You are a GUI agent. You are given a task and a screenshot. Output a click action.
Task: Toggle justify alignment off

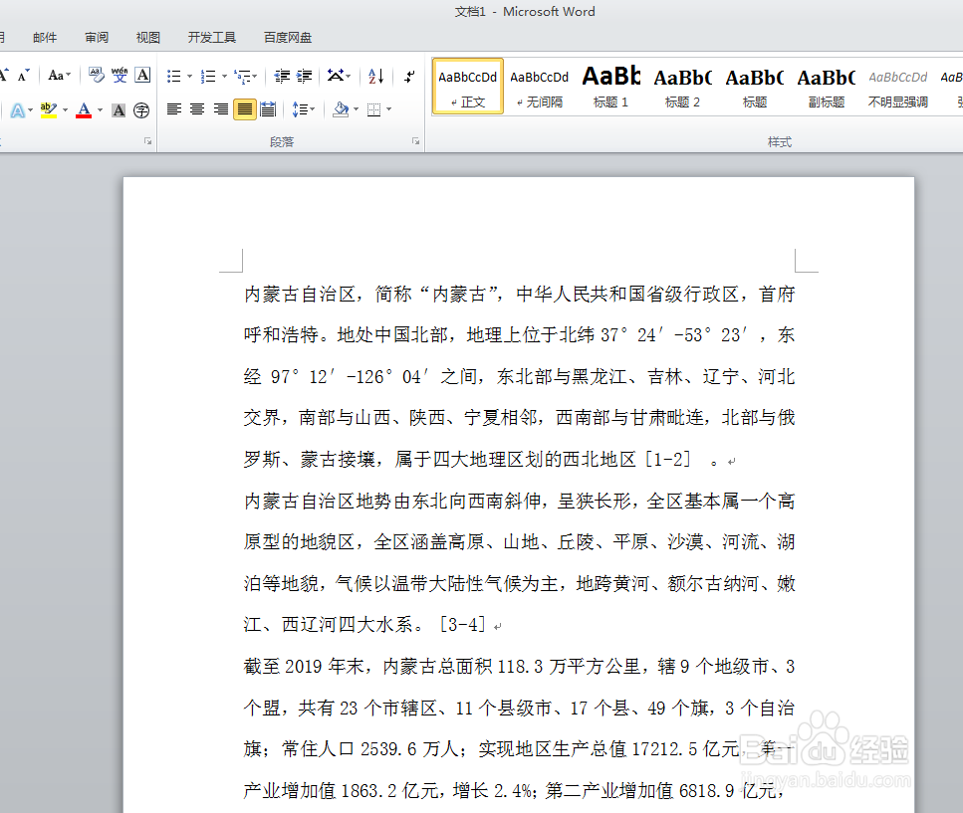coord(243,109)
